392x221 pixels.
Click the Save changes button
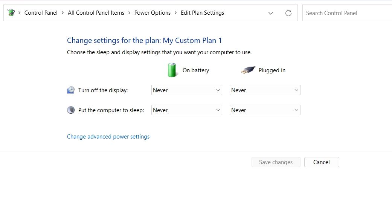[276, 162]
